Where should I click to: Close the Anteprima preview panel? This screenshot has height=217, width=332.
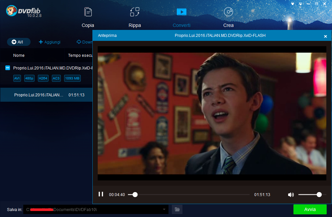point(325,36)
